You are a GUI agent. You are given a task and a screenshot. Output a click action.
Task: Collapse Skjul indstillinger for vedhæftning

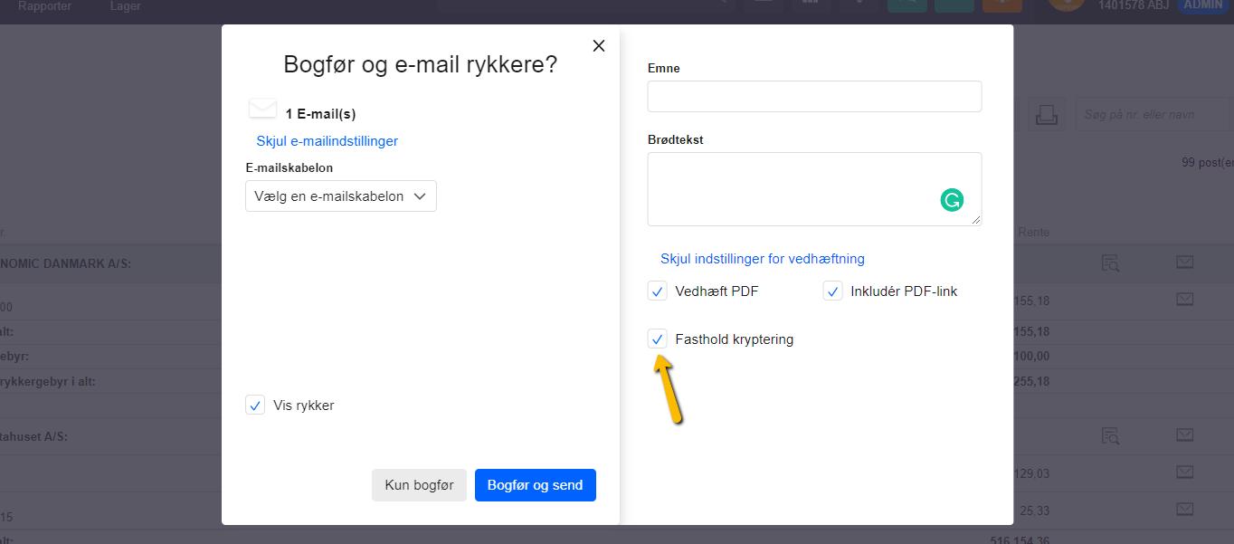tap(762, 258)
